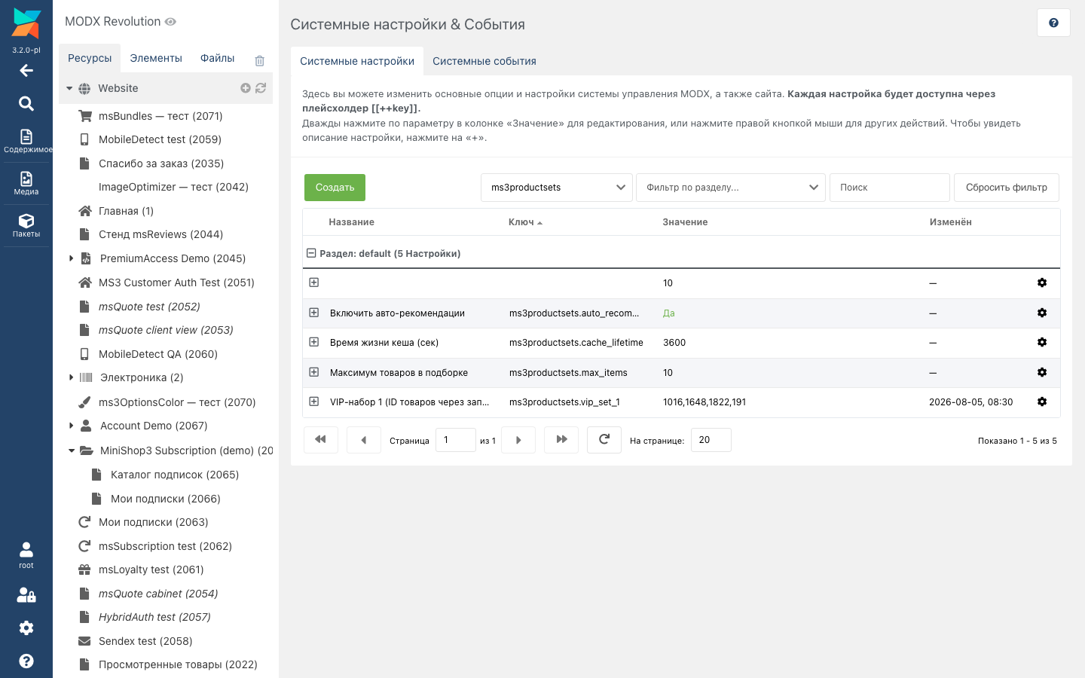Open gear menu for vip_set_1 setting
The height and width of the screenshot is (678, 1085).
tap(1042, 402)
